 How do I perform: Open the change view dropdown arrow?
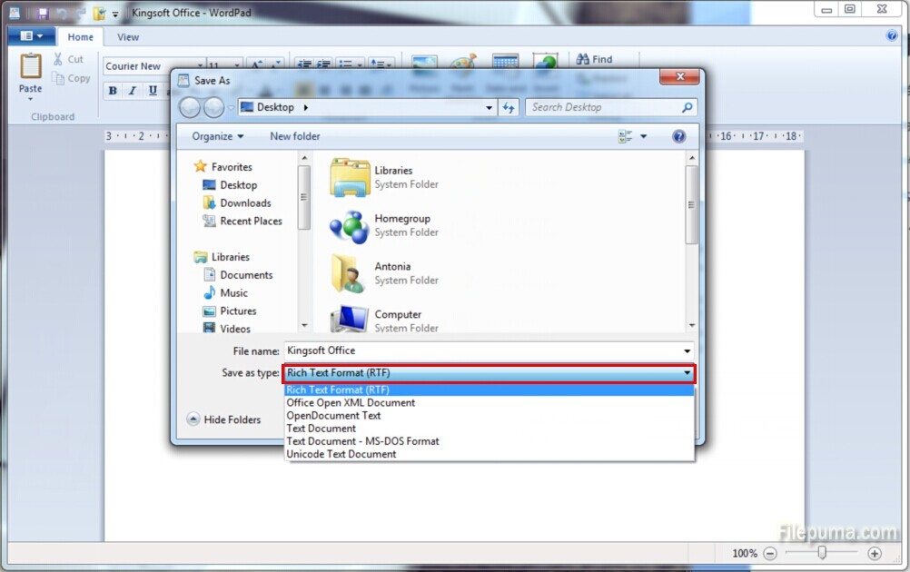click(644, 136)
